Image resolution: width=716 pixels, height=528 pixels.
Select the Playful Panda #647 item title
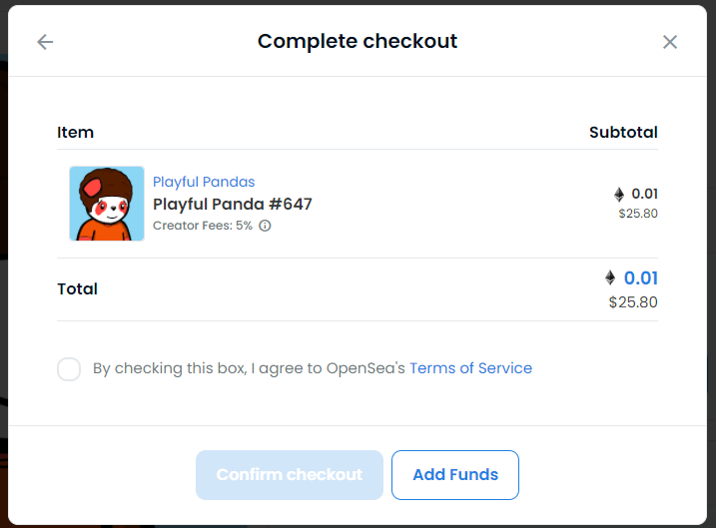[233, 204]
